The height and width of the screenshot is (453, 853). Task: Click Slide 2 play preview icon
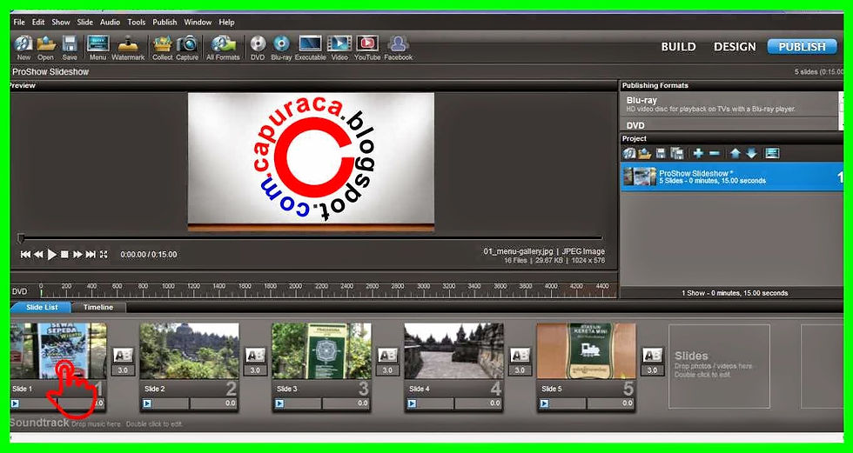(147, 403)
